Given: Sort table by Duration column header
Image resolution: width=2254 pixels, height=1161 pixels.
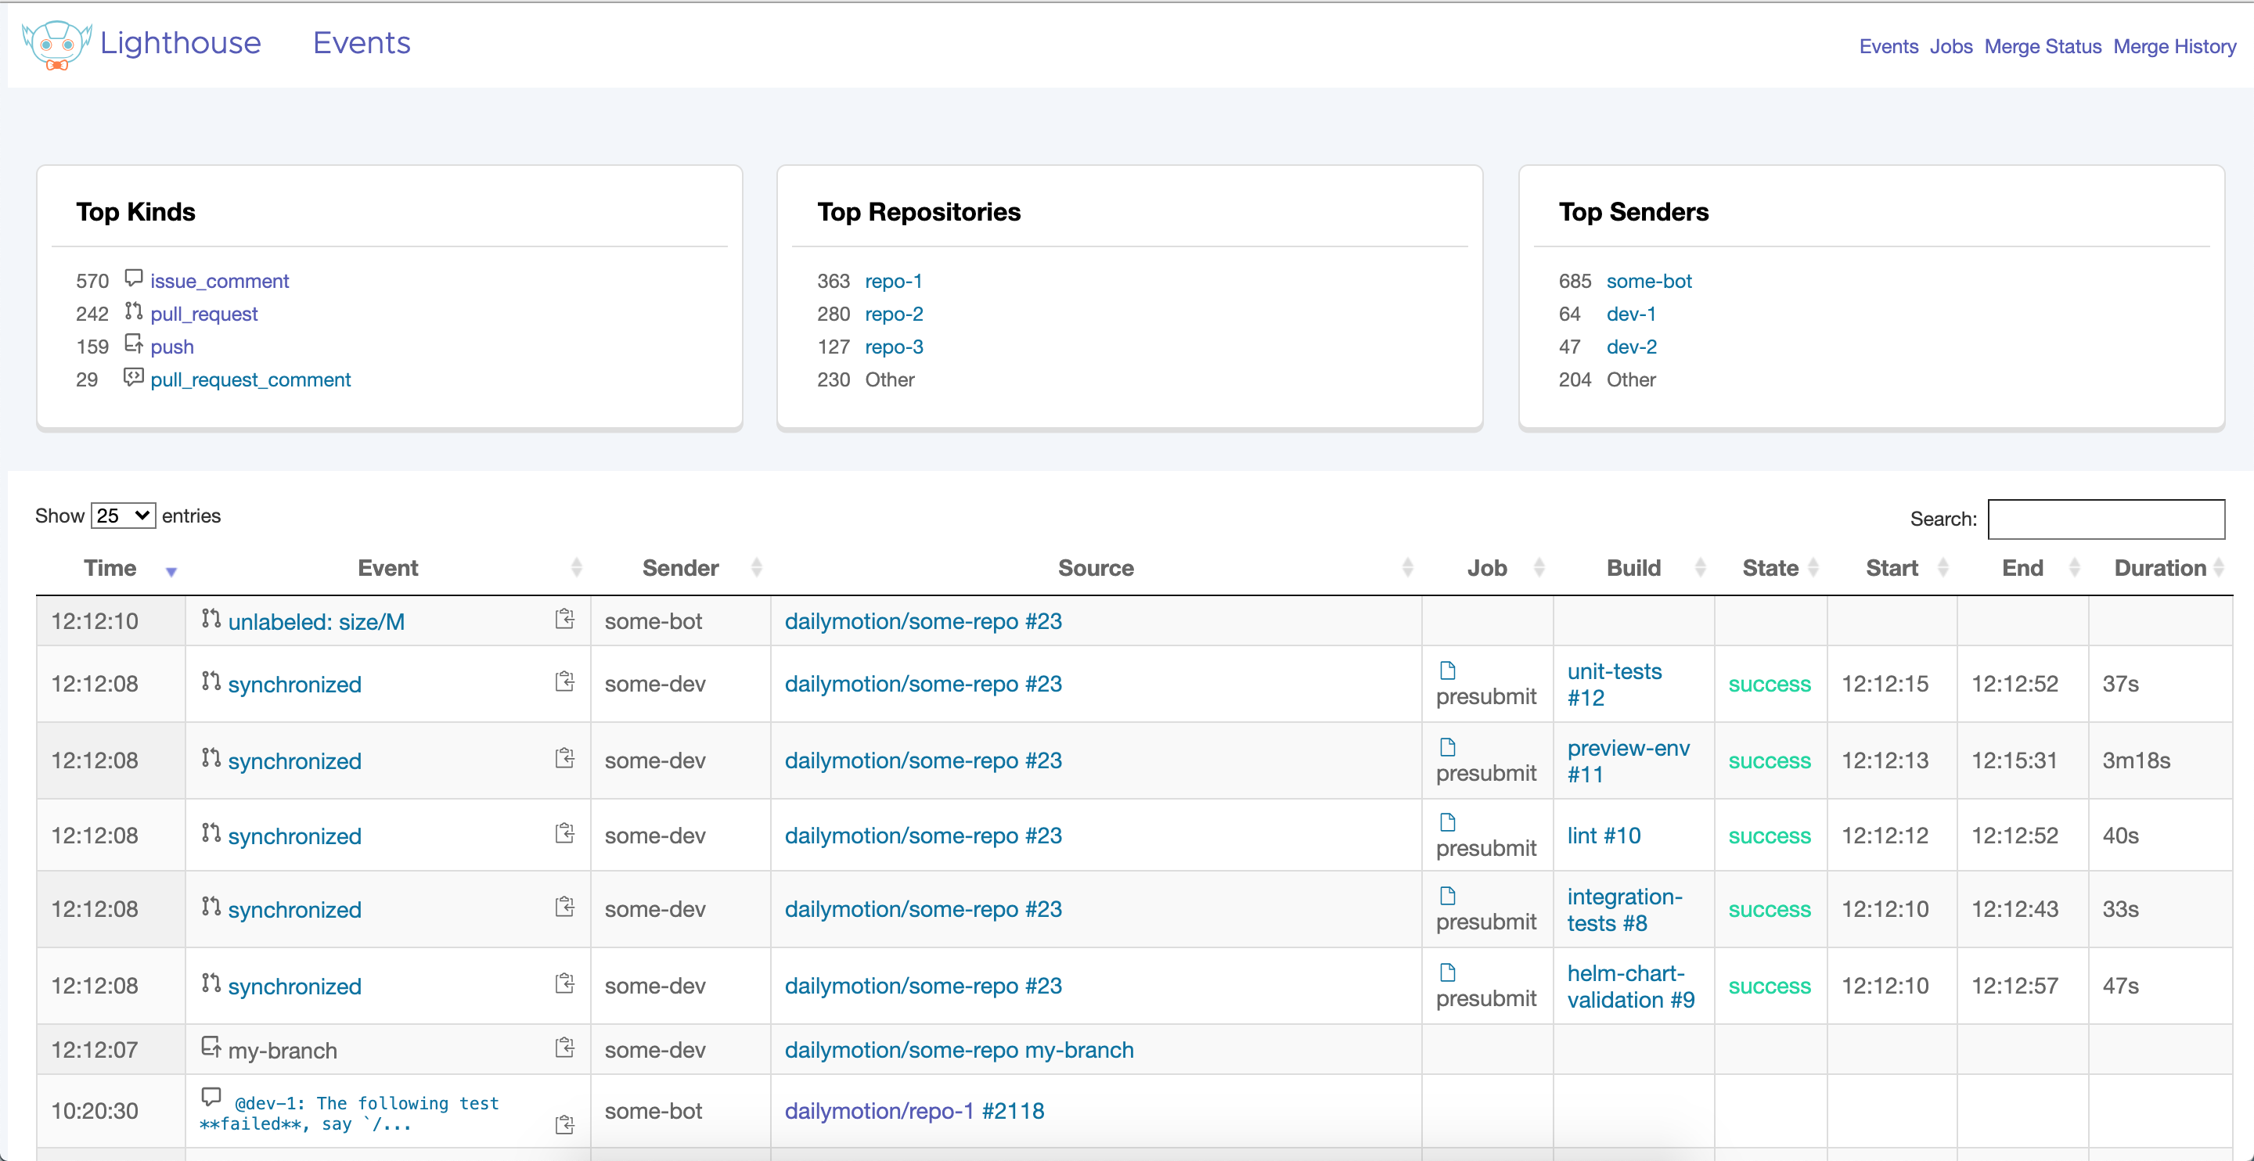Looking at the screenshot, I should 2159,568.
